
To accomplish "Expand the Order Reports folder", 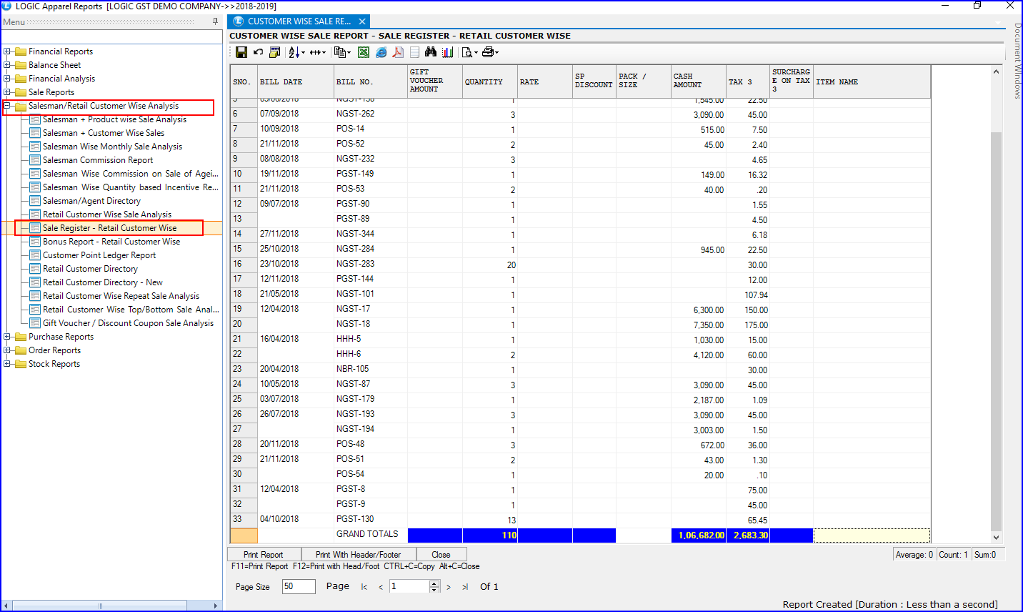I will click(x=7, y=350).
